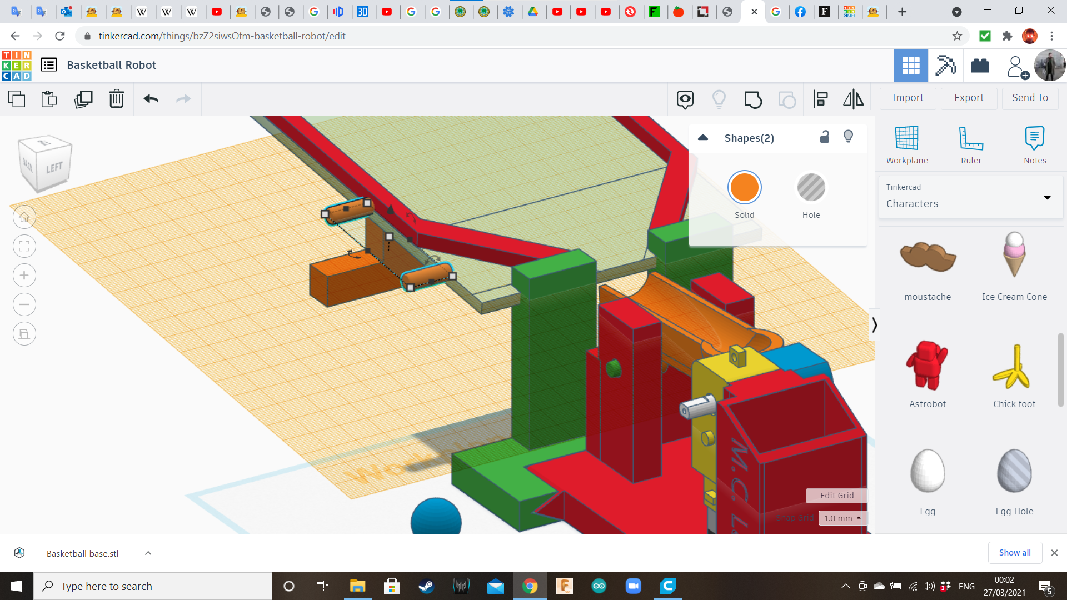The height and width of the screenshot is (600, 1067).
Task: Undo the last action
Action: click(151, 99)
